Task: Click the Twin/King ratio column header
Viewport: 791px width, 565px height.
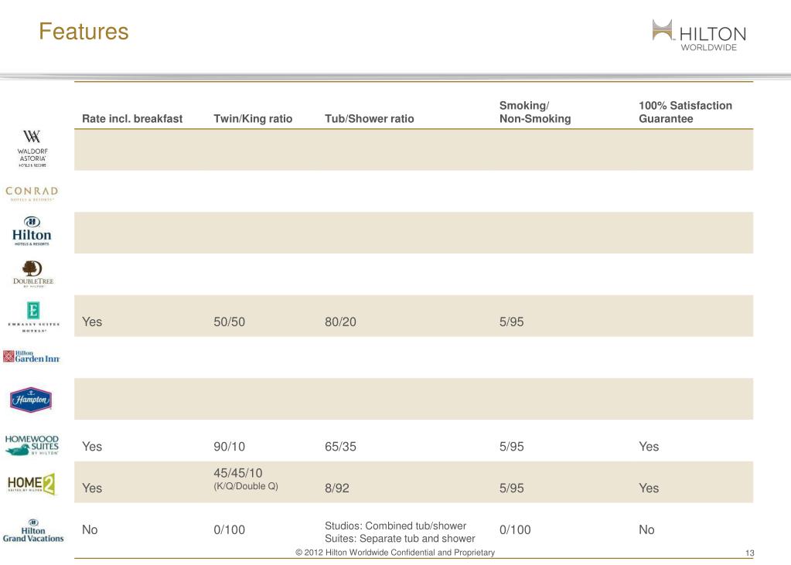Action: (x=253, y=119)
